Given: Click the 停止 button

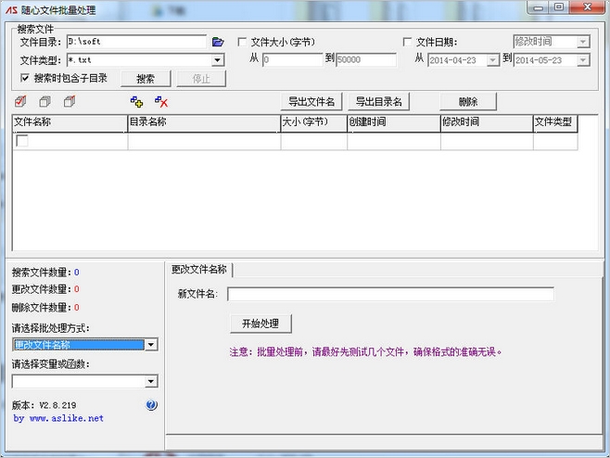Looking at the screenshot, I should (201, 79).
